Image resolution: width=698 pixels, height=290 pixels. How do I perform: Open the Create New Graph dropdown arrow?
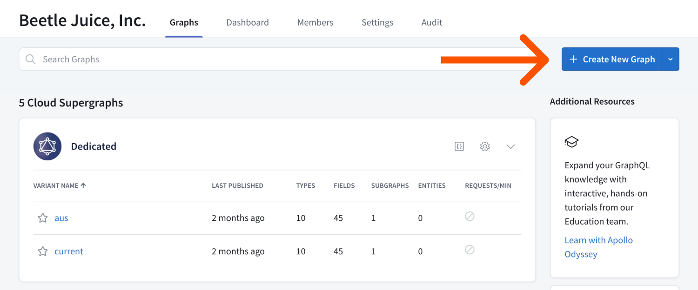point(671,59)
